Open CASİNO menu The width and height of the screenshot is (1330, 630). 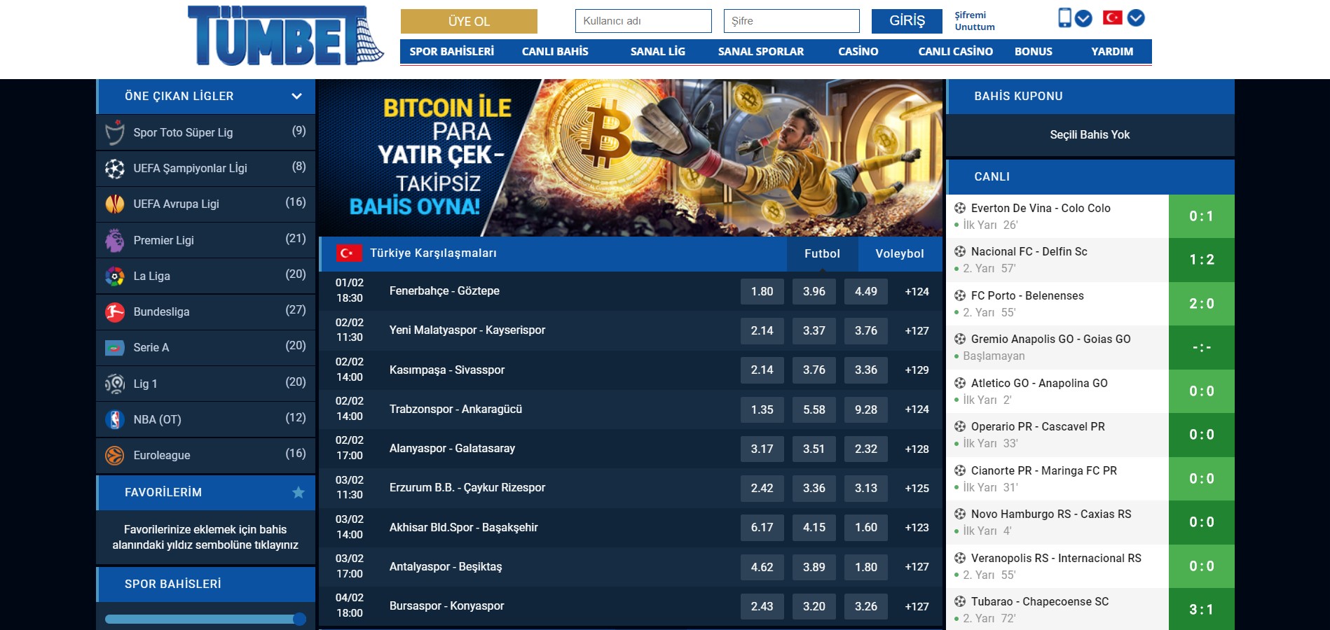[x=858, y=51]
